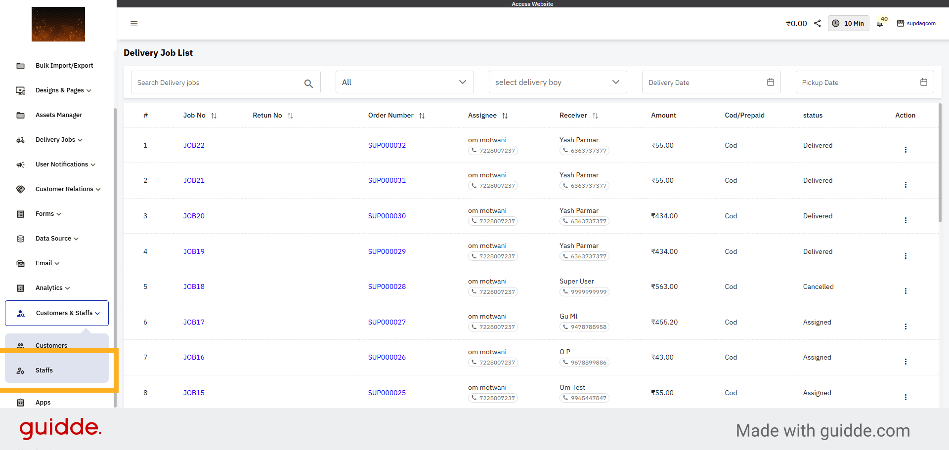
Task: Open the supdaqcom store link
Action: [x=916, y=23]
